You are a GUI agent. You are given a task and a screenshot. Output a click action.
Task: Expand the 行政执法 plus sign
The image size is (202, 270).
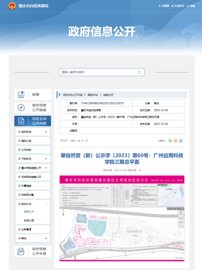click(x=46, y=159)
